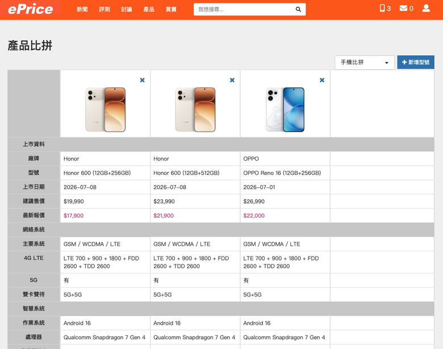Remove Honor 600 256GB from comparison
Screen dimensions: 443x349
coord(143,80)
